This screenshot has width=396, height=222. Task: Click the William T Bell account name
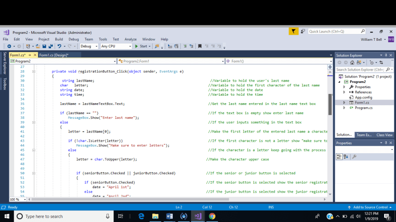371,39
